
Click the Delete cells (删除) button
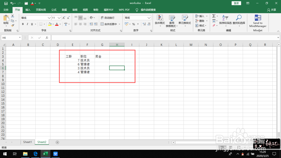[200, 21]
